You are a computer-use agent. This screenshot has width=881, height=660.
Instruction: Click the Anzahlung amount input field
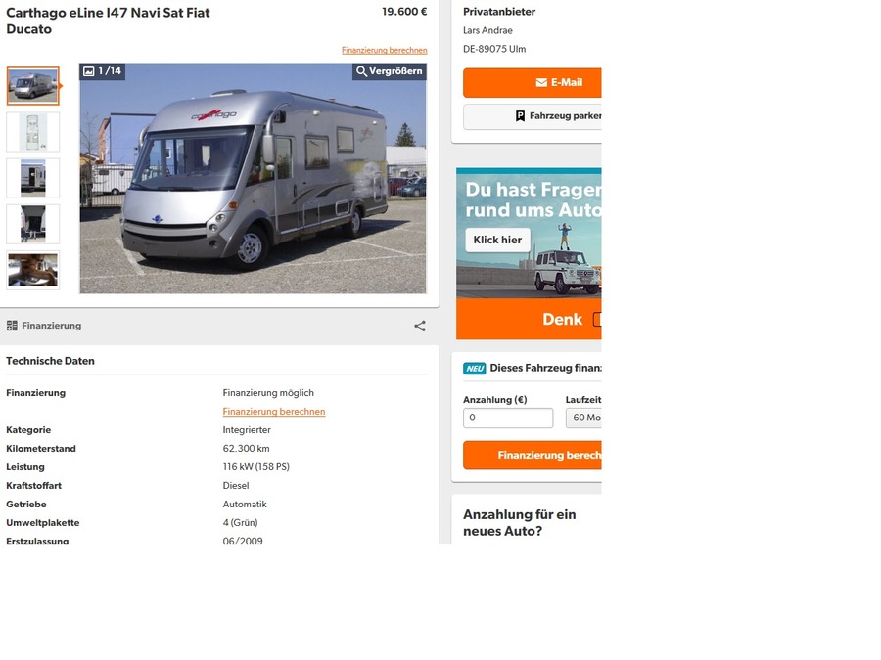[508, 418]
